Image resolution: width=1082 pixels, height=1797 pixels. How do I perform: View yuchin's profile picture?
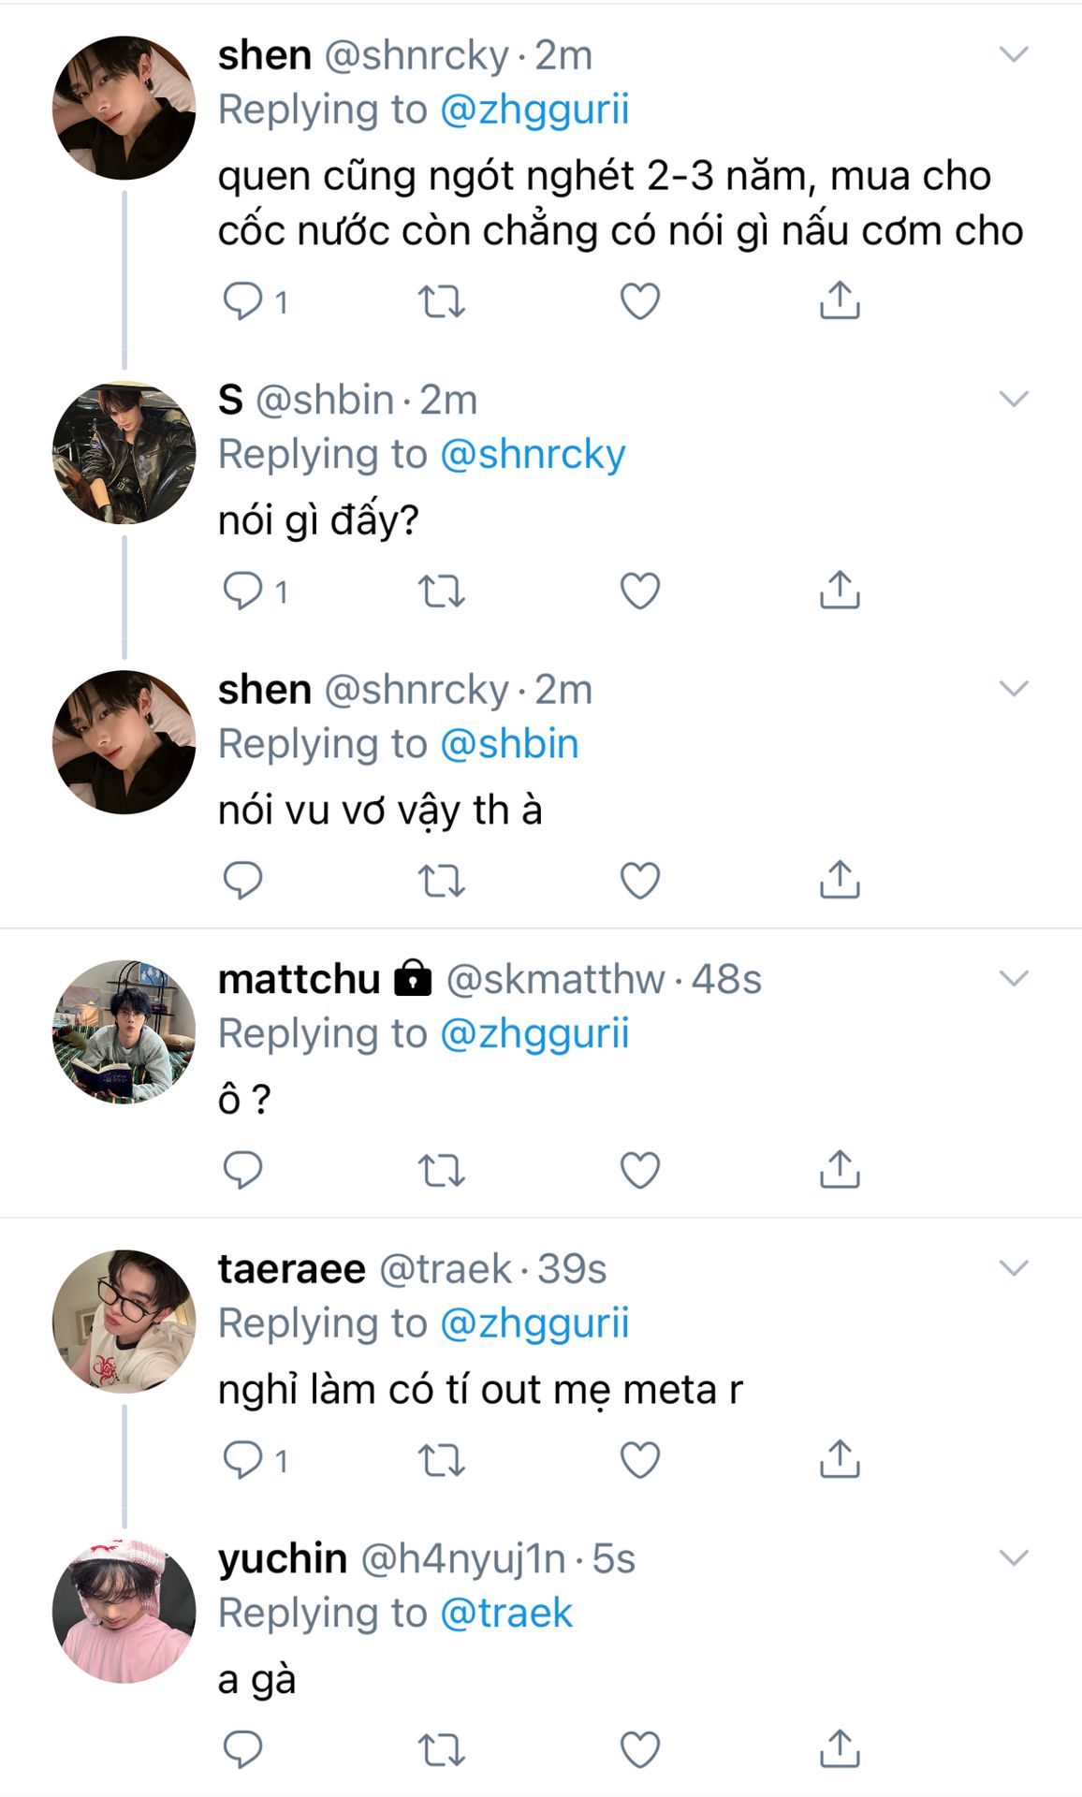tap(124, 1610)
